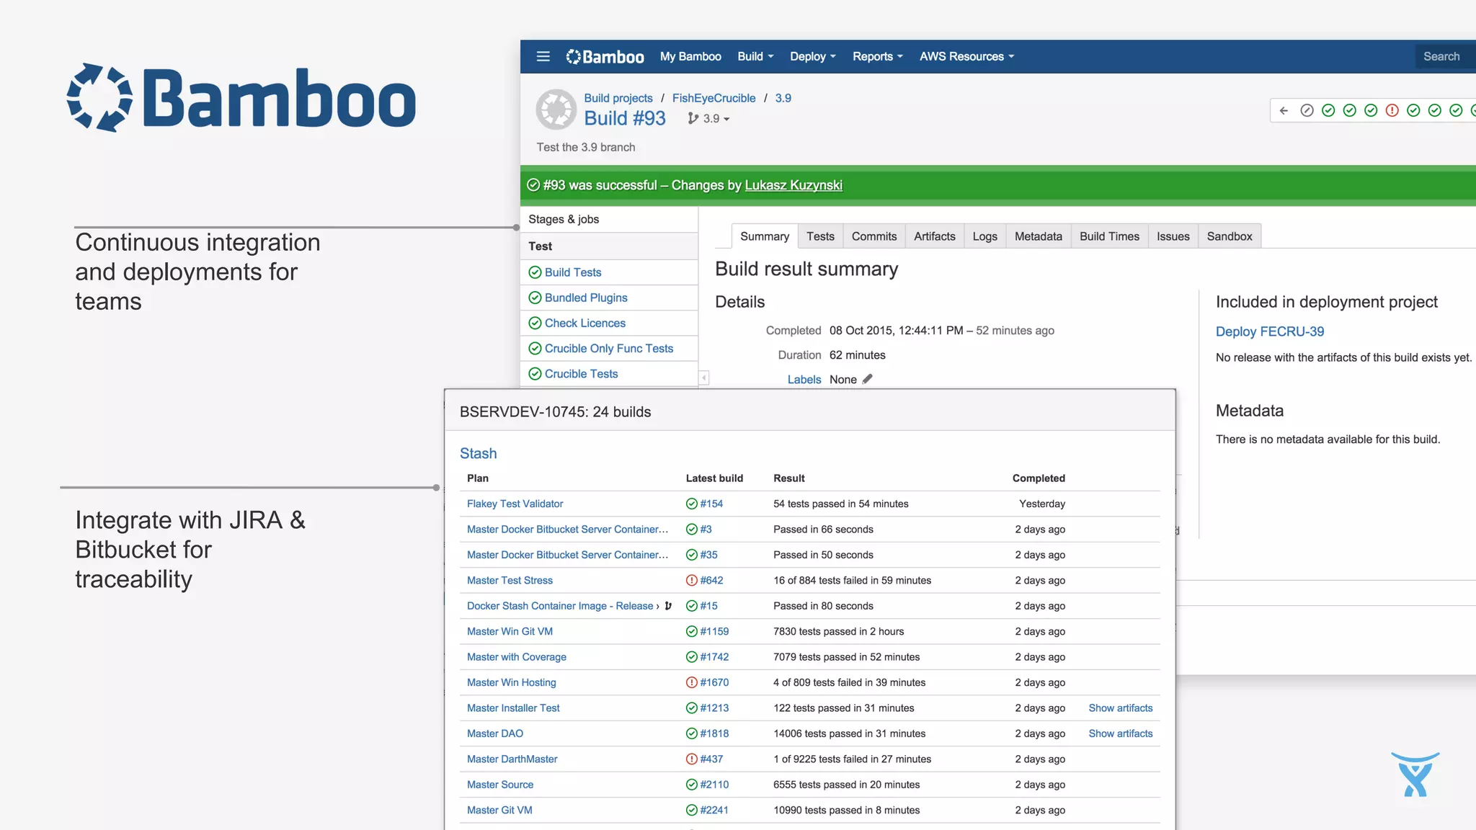This screenshot has height=830, width=1476.
Task: Switch to the Metadata tab
Action: 1039,236
